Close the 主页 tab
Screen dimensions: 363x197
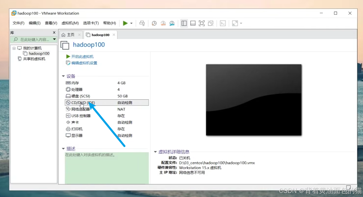[x=80, y=35]
